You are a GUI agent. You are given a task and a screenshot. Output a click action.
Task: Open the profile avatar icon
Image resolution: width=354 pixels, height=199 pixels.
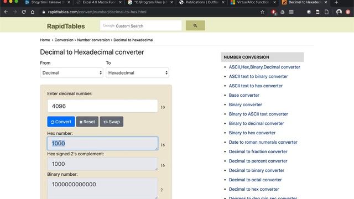[x=339, y=12]
